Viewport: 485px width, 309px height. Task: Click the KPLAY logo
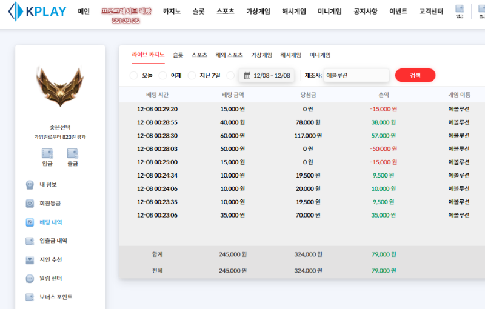(37, 12)
